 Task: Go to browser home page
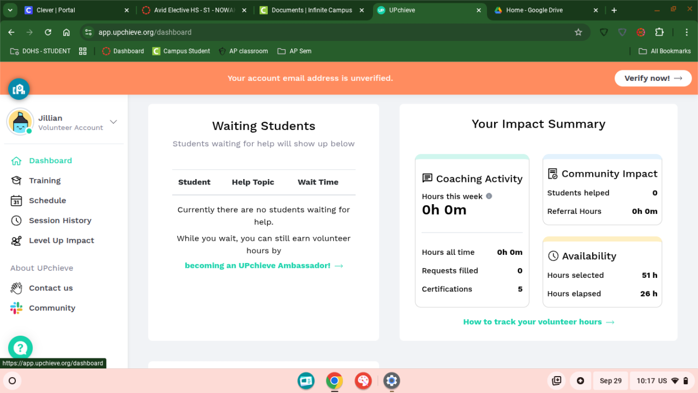click(67, 32)
